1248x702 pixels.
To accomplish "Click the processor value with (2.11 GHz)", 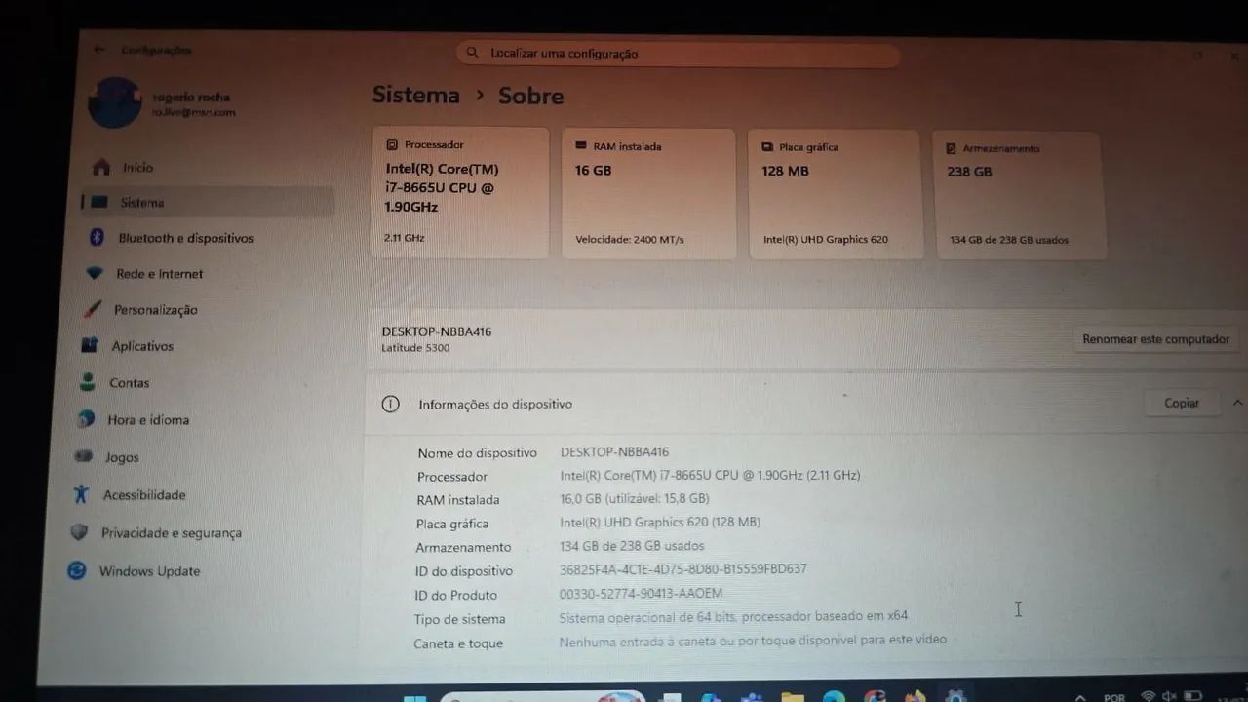I will [x=710, y=476].
